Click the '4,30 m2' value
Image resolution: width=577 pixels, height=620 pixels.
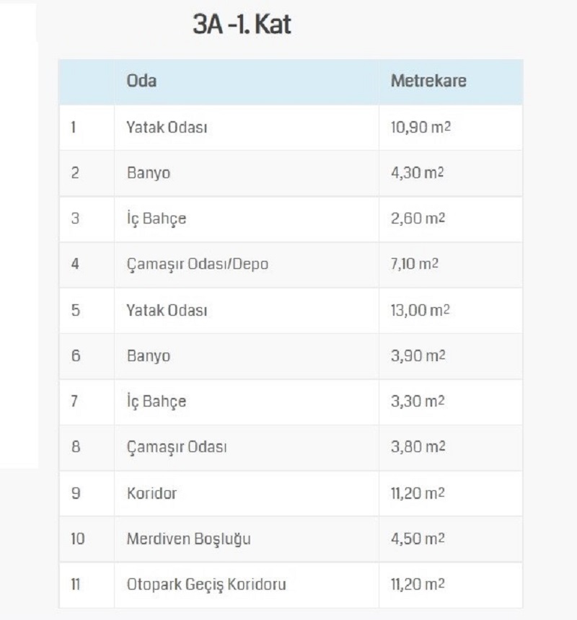click(417, 173)
